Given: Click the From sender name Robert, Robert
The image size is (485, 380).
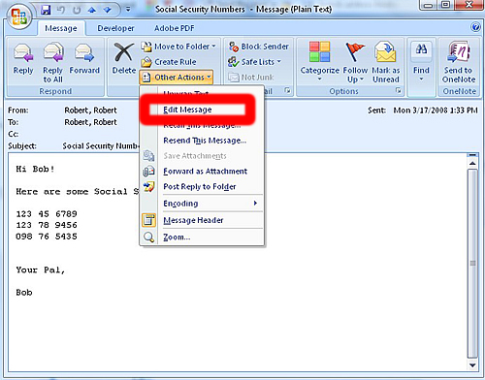Looking at the screenshot, I should [90, 111].
